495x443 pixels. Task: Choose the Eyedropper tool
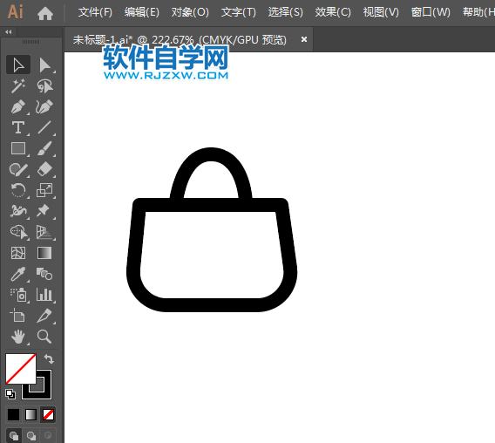click(18, 274)
